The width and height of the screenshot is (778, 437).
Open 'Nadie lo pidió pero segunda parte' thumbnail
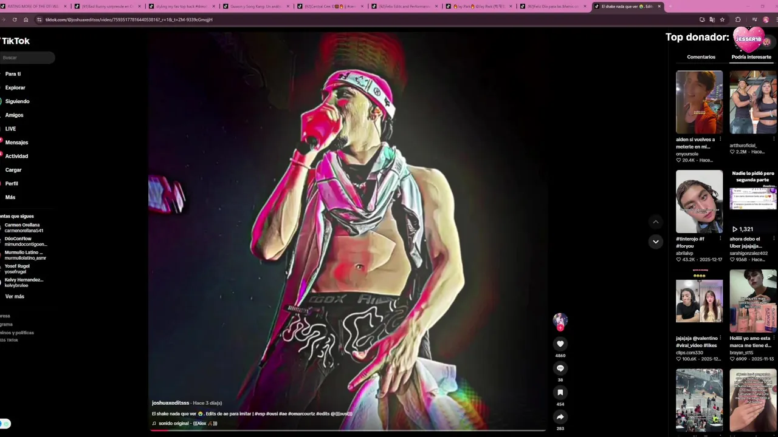point(753,202)
